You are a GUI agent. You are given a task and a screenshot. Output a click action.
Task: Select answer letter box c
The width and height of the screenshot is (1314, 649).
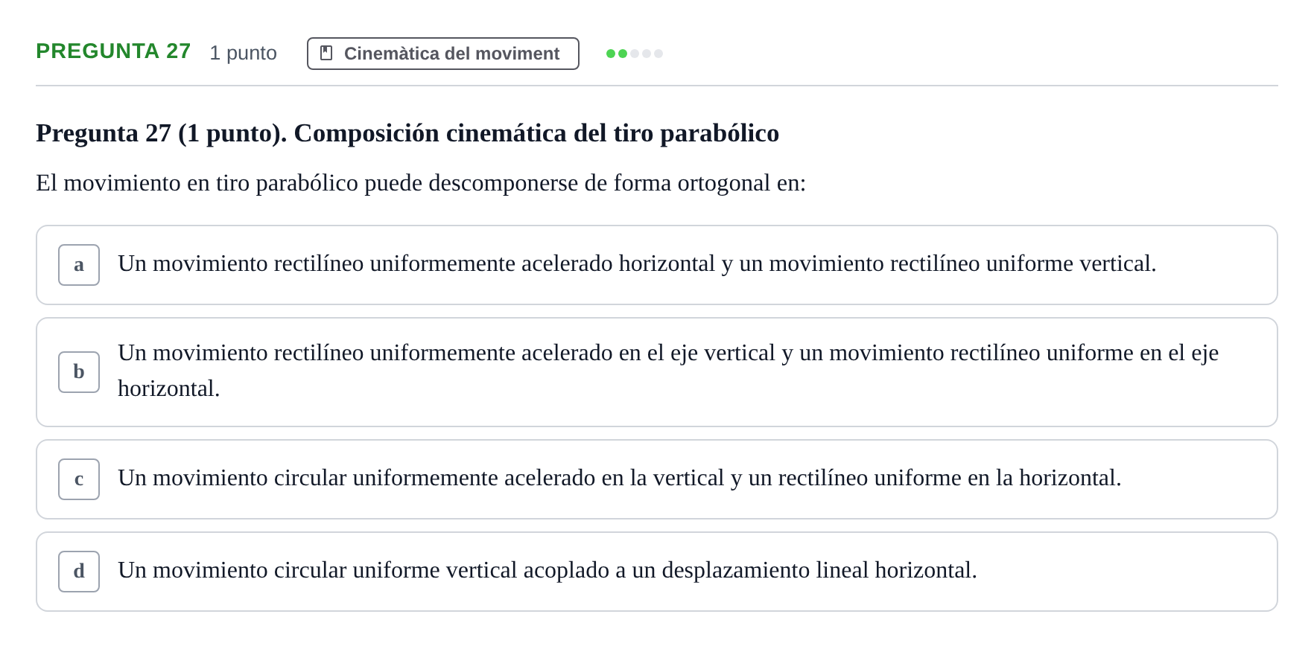[x=79, y=479]
